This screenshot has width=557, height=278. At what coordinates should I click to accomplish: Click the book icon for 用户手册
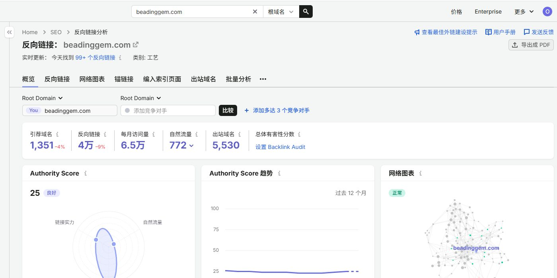tap(489, 32)
